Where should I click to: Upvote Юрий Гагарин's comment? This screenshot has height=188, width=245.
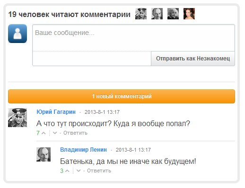point(44,133)
